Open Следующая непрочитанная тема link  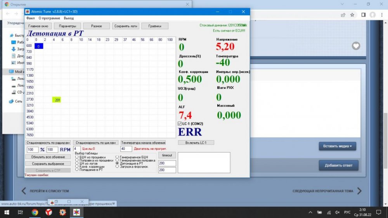coord(327,191)
